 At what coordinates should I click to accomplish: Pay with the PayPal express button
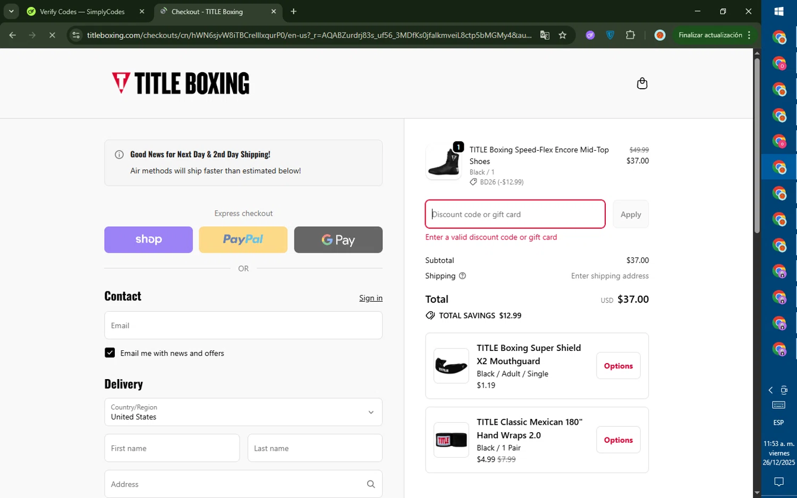tap(243, 240)
